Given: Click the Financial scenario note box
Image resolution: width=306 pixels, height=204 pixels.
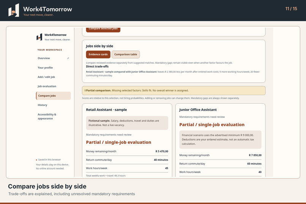Looking at the screenshot, I should 220,139.
